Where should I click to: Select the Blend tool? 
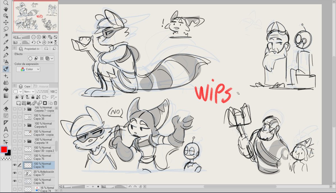tap(6, 83)
